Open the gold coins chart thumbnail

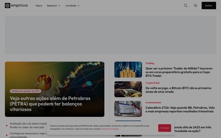[x=128, y=70]
